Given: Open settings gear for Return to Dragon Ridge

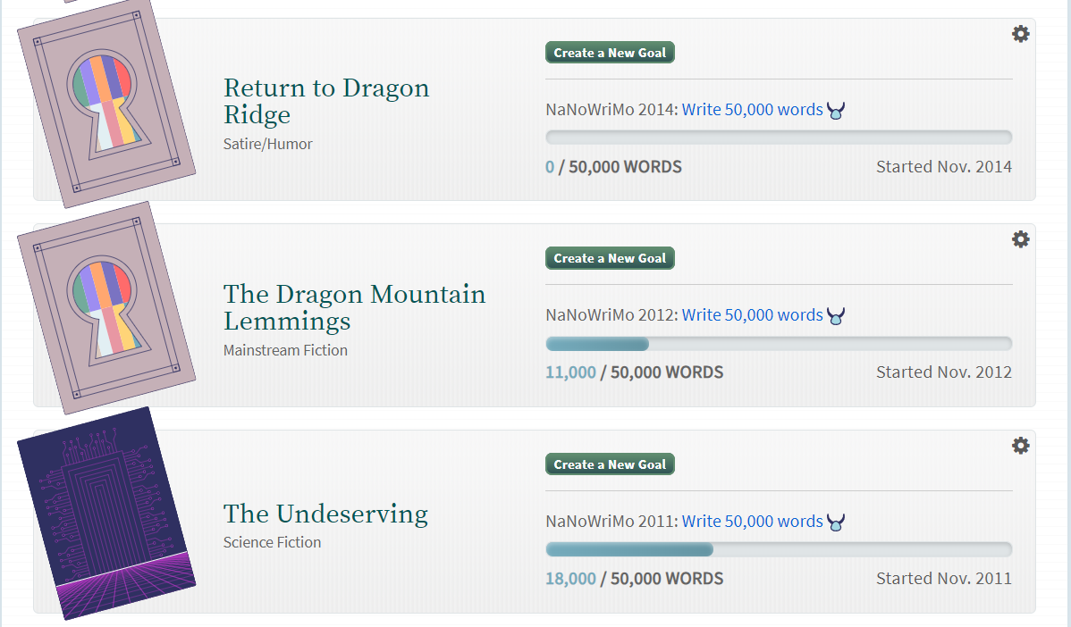Looking at the screenshot, I should [1020, 34].
